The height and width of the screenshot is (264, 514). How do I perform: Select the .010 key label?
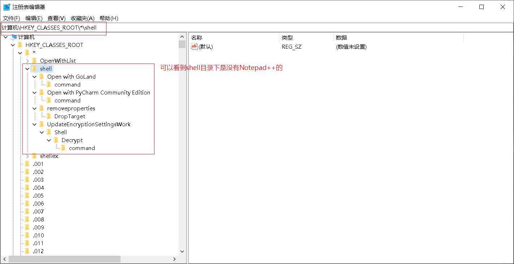[38, 235]
